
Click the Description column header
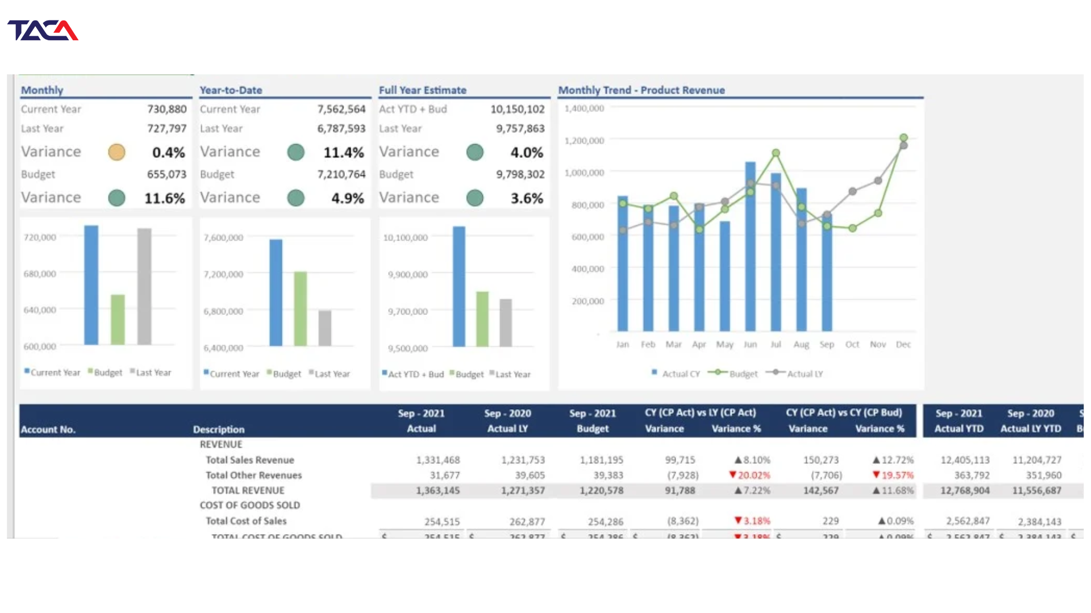[219, 430]
